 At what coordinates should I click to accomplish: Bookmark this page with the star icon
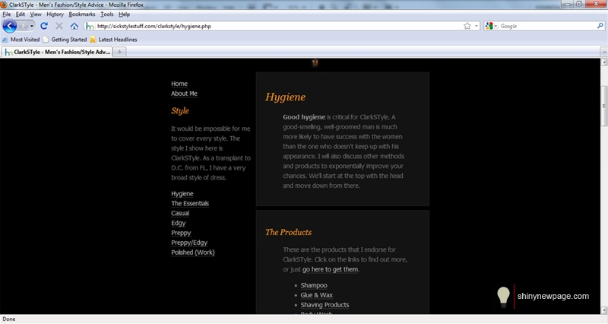467,26
